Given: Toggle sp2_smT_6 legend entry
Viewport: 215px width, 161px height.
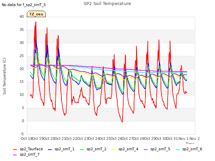Looking at the screenshot, I should pyautogui.click(x=189, y=149).
